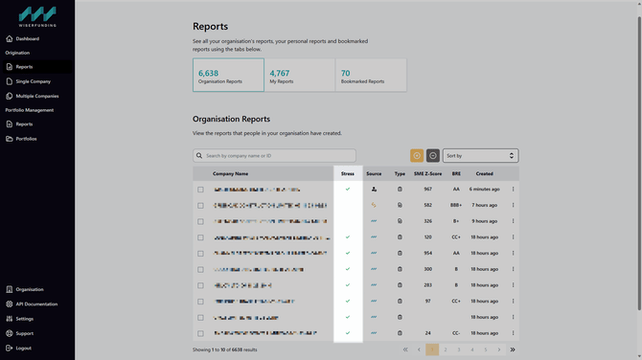Tick checkbox for the 6 minutes ago report
This screenshot has height=360, width=642.
coord(200,190)
